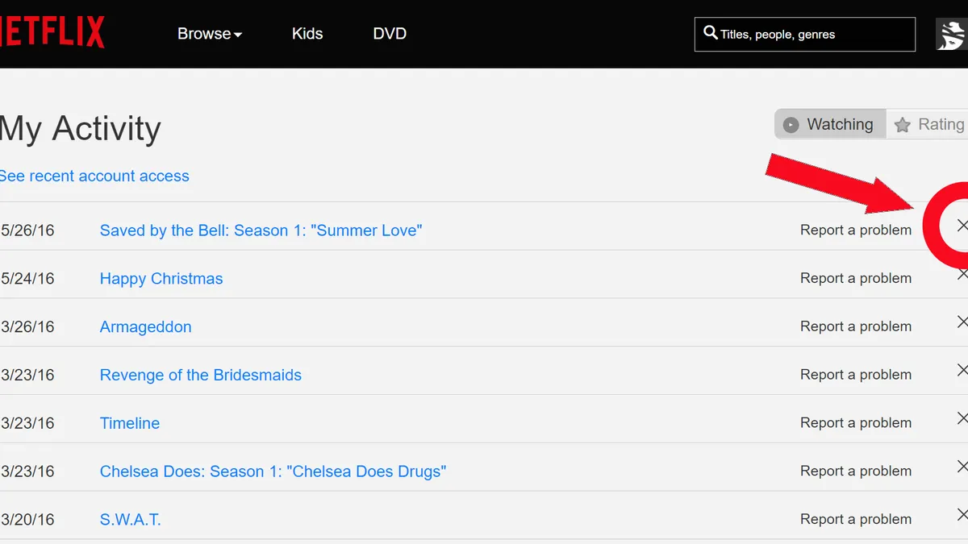The image size is (968, 544).
Task: Open the Browse dropdown menu
Action: pyautogui.click(x=210, y=33)
